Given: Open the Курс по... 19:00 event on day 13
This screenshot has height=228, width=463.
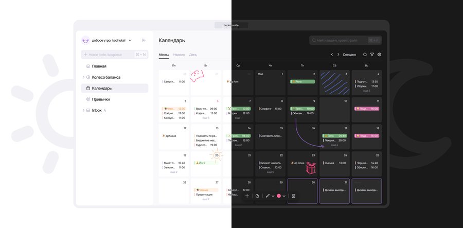Looking at the screenshot, I should (x=206, y=145).
